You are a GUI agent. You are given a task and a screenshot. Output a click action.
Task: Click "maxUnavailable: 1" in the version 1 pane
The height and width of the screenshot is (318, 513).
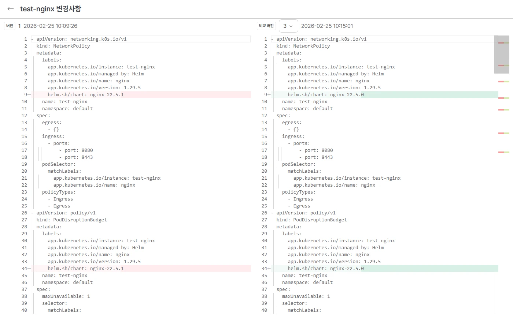click(x=66, y=296)
